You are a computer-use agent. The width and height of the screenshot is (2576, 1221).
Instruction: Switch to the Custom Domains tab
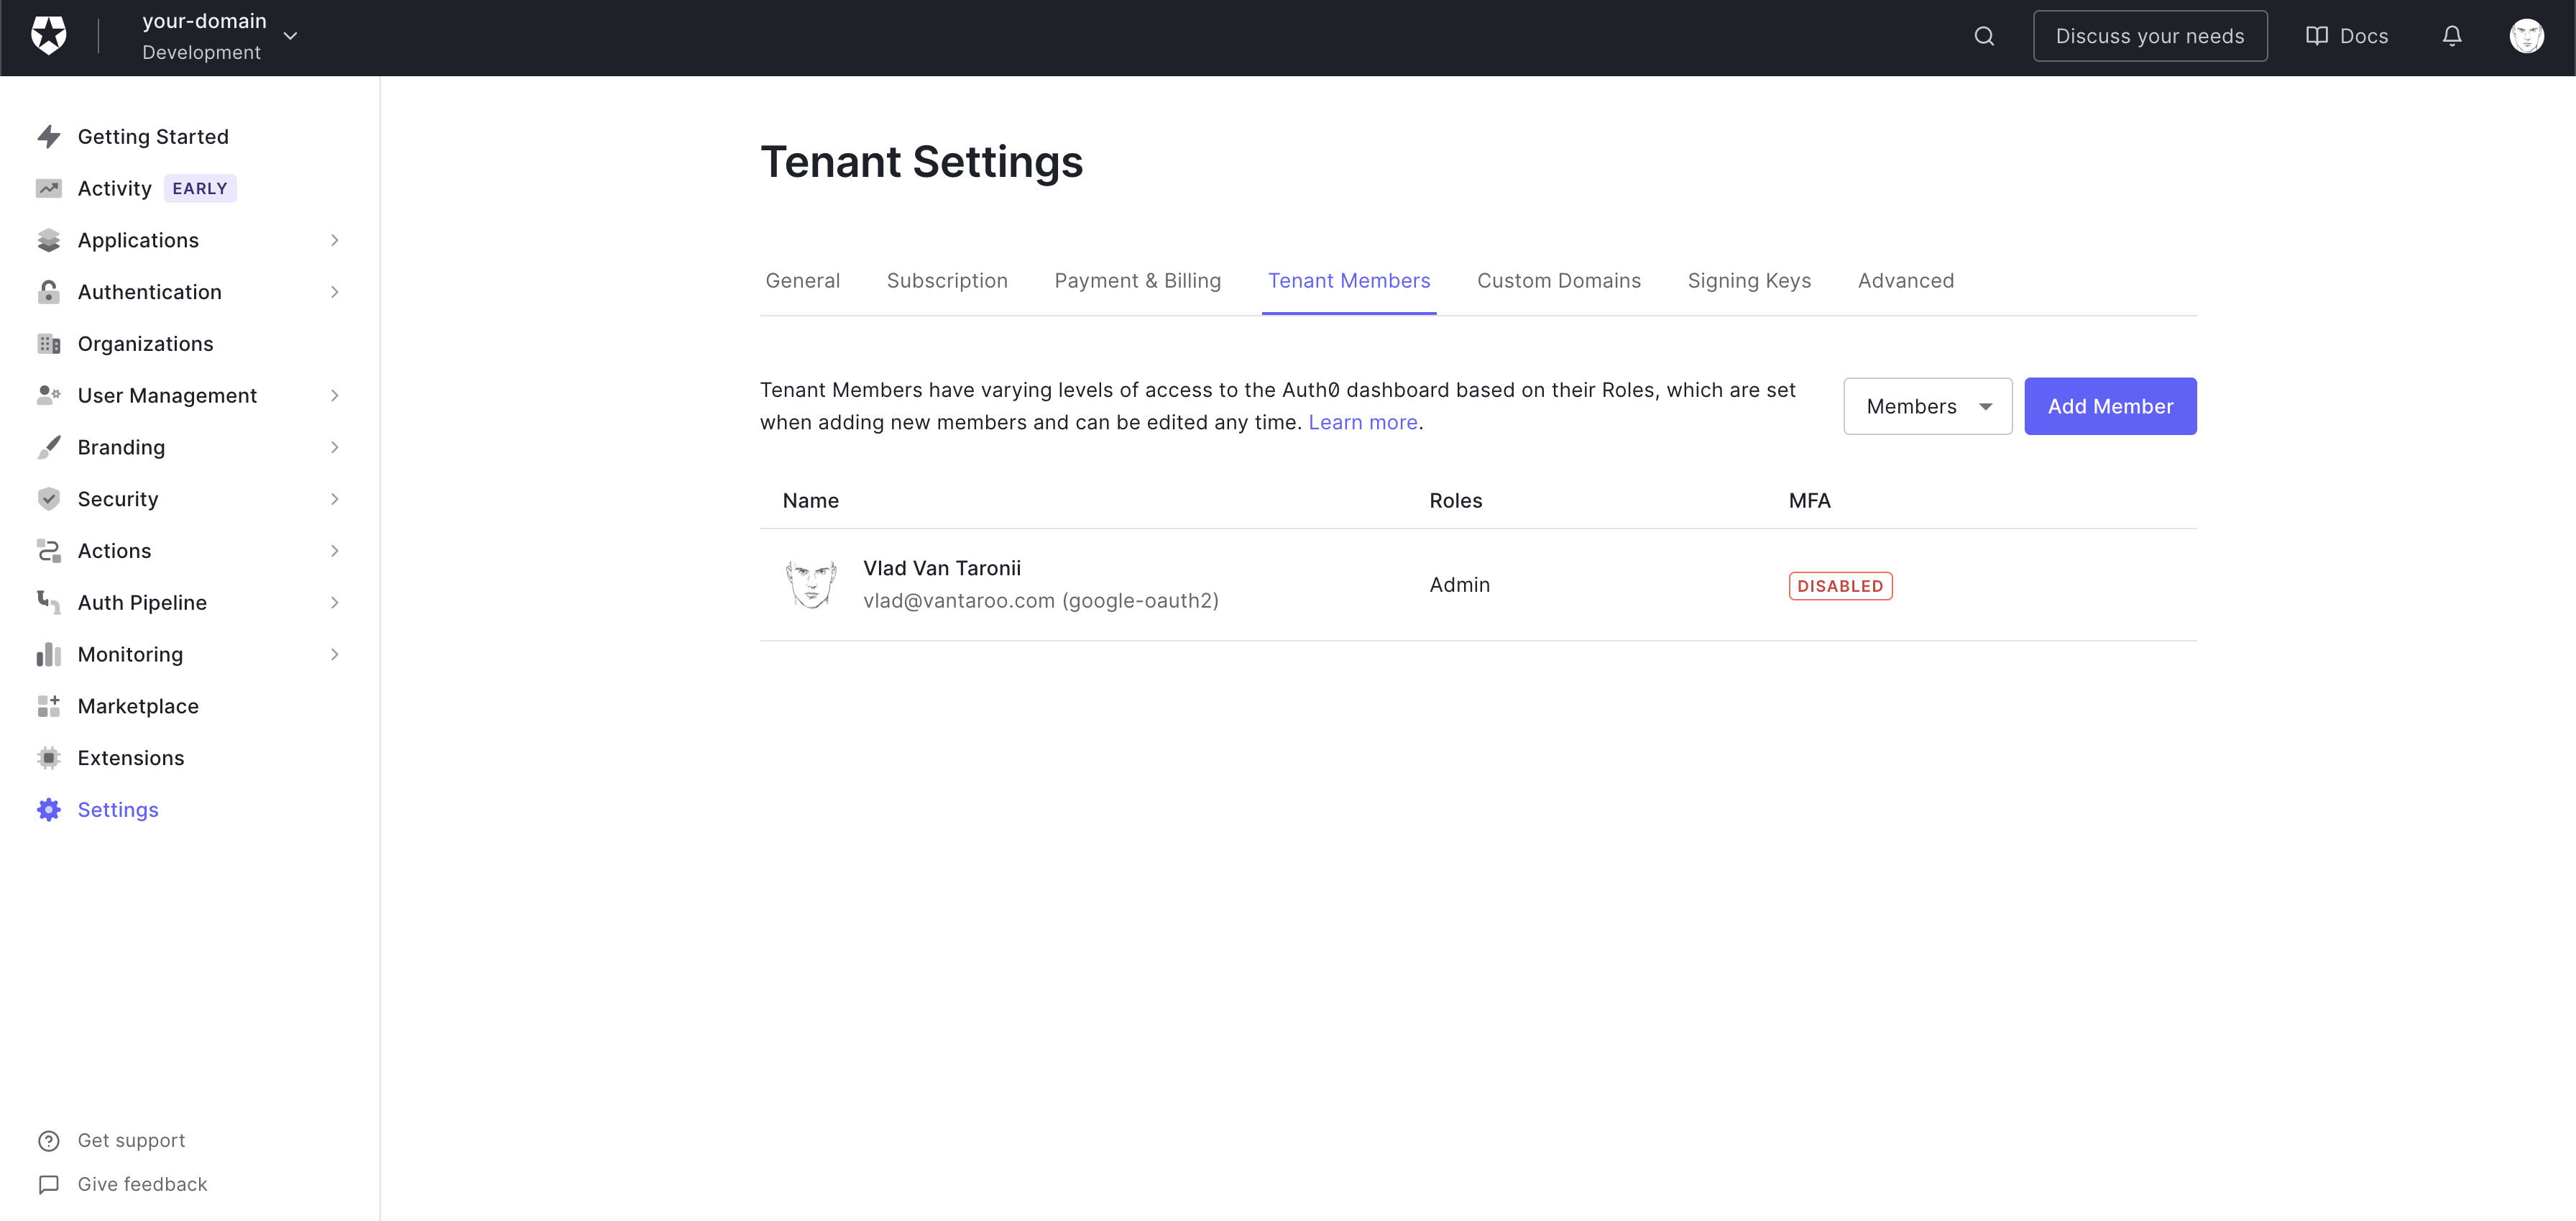pos(1558,280)
